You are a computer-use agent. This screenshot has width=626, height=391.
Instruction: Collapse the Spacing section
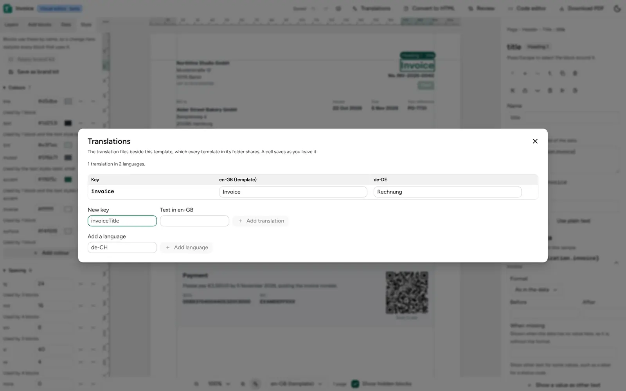[x=17, y=271]
